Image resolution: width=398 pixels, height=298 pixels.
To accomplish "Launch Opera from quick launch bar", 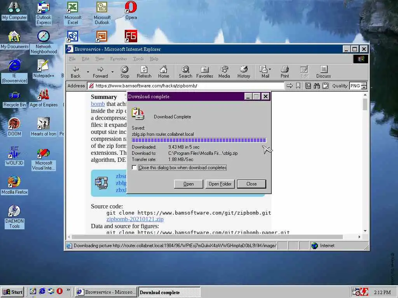I will (59, 291).
